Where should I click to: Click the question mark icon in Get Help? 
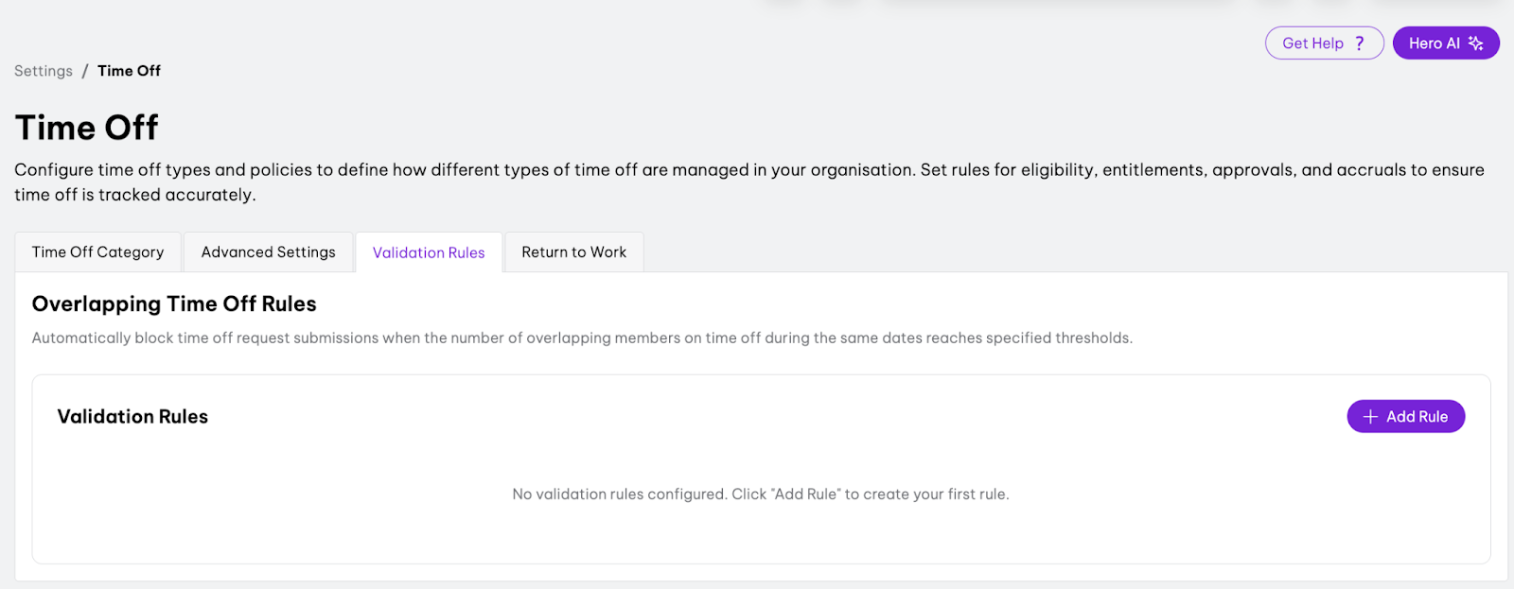pyautogui.click(x=1360, y=43)
